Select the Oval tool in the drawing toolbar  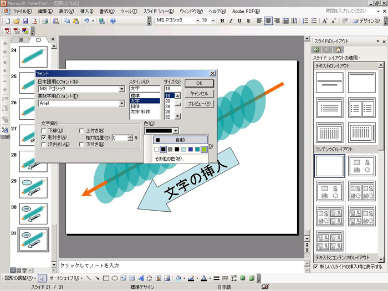coord(115,278)
